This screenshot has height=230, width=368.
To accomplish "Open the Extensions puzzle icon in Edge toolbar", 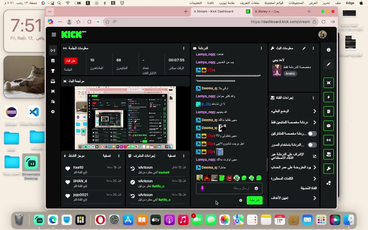I will (89, 22).
